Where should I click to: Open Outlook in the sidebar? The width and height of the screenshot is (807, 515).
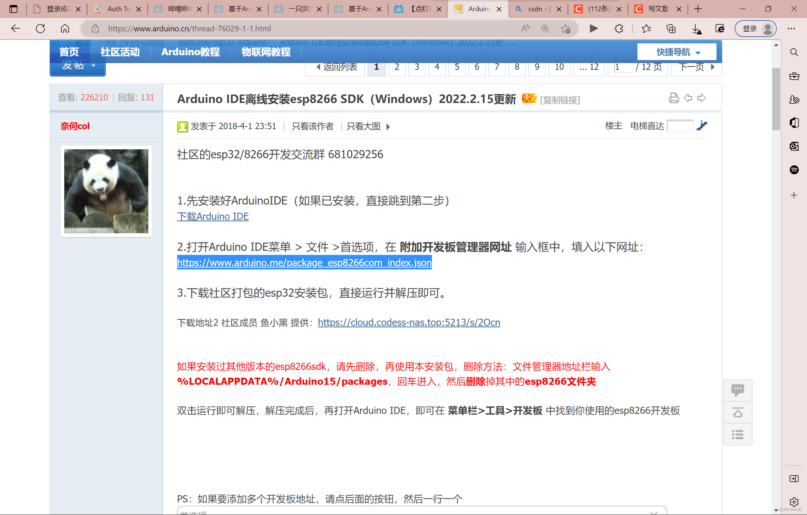coord(794,146)
